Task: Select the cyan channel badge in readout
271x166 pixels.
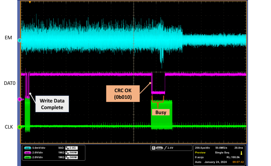Action: pyautogui.click(x=27, y=148)
